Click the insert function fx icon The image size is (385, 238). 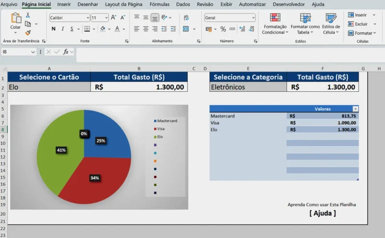66,51
